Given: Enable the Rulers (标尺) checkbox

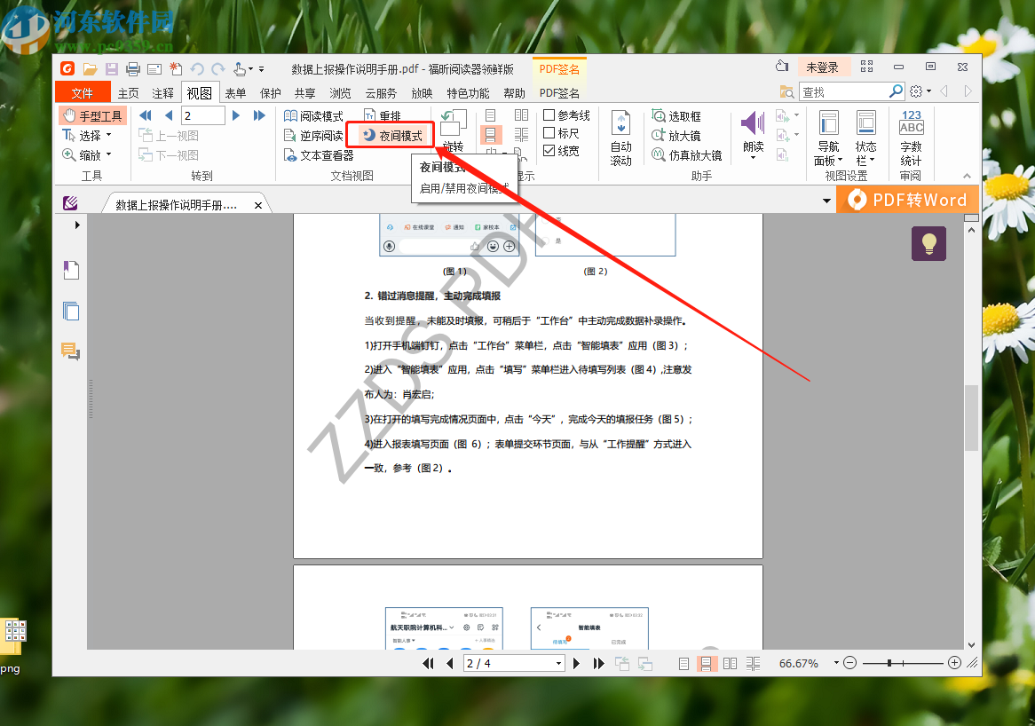Looking at the screenshot, I should pos(549,133).
